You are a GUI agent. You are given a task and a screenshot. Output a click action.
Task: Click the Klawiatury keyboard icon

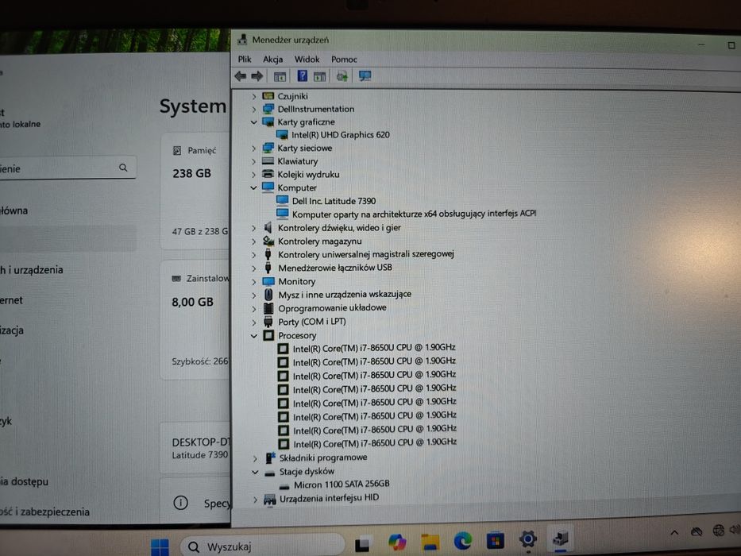point(268,161)
